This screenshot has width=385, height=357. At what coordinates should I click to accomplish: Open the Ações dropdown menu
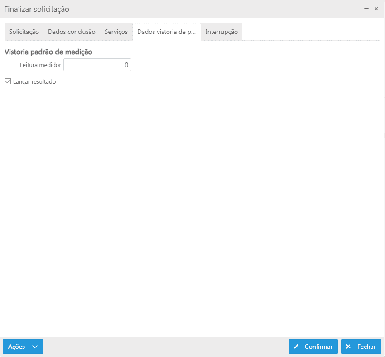coord(17,347)
